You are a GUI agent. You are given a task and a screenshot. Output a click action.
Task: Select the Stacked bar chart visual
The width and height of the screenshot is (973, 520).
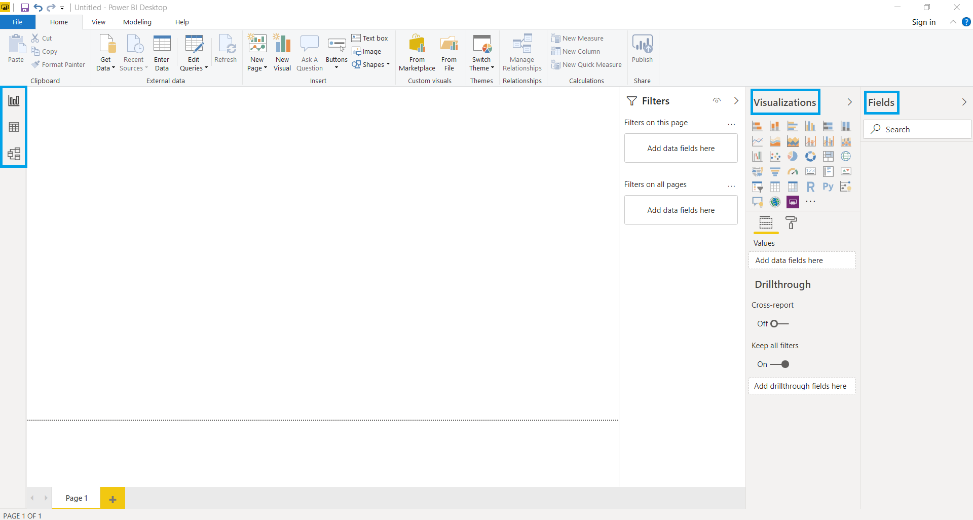[757, 126]
